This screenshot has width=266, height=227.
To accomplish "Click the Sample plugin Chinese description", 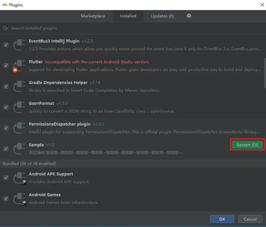I will click(x=106, y=153).
